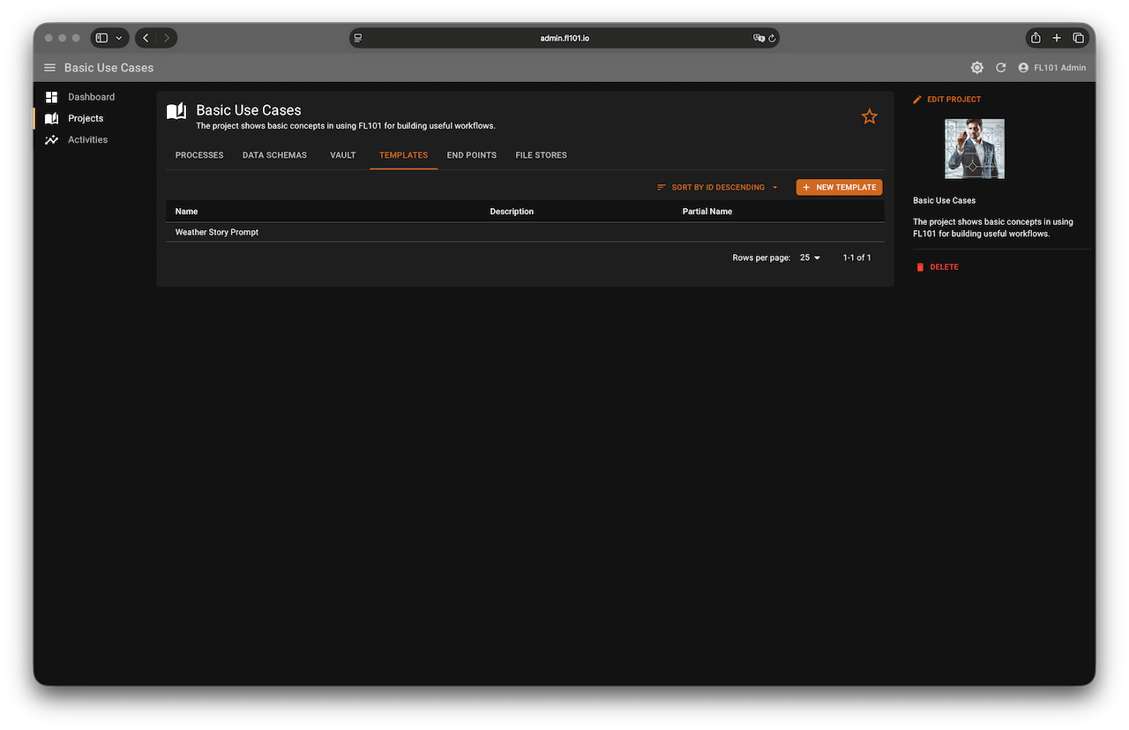This screenshot has height=730, width=1129.
Task: Open the FL101 Admin user profile
Action: pyautogui.click(x=1051, y=68)
